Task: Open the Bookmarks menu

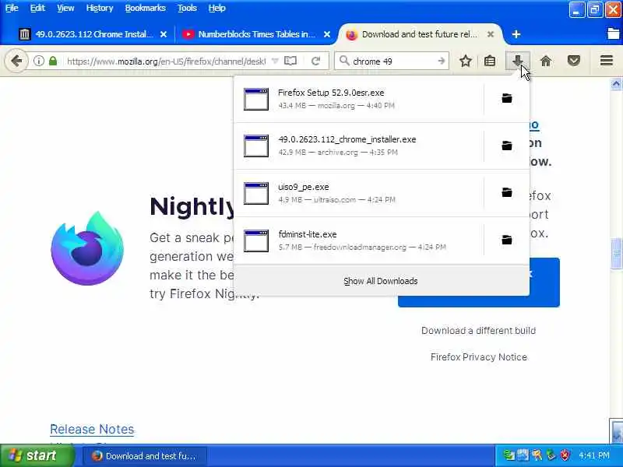Action: [145, 8]
